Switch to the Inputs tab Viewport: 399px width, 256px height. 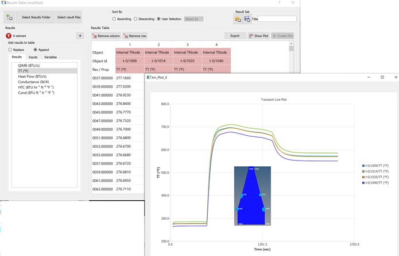33,57
